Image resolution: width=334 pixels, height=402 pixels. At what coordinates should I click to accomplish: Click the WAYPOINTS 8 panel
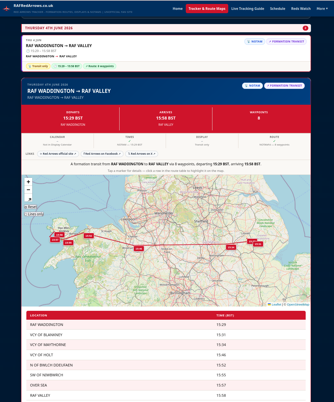click(259, 119)
